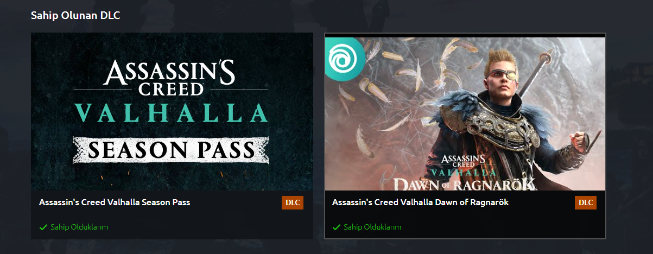This screenshot has width=653, height=254.
Task: Select the orange DLC badge on Dawn of Ragnarök card
Action: (586, 202)
